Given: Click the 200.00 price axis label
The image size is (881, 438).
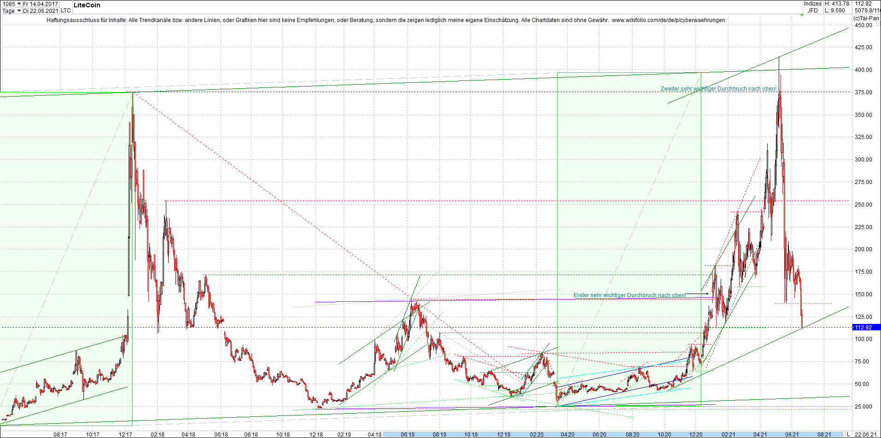Looking at the screenshot, I should click(863, 249).
